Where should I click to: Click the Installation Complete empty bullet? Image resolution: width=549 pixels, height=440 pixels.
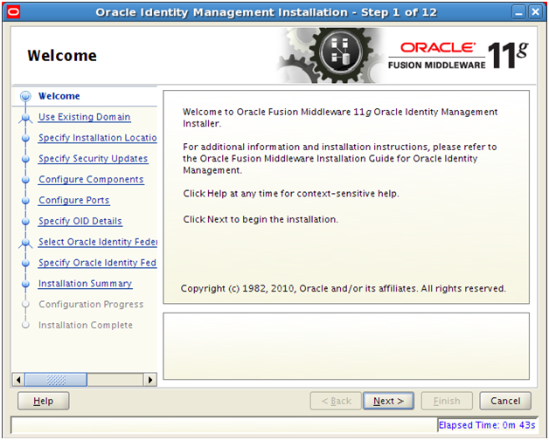tap(25, 325)
